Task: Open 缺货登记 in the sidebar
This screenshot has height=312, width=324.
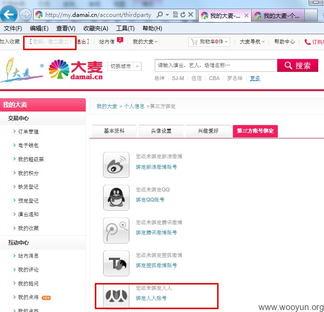Action: click(28, 187)
